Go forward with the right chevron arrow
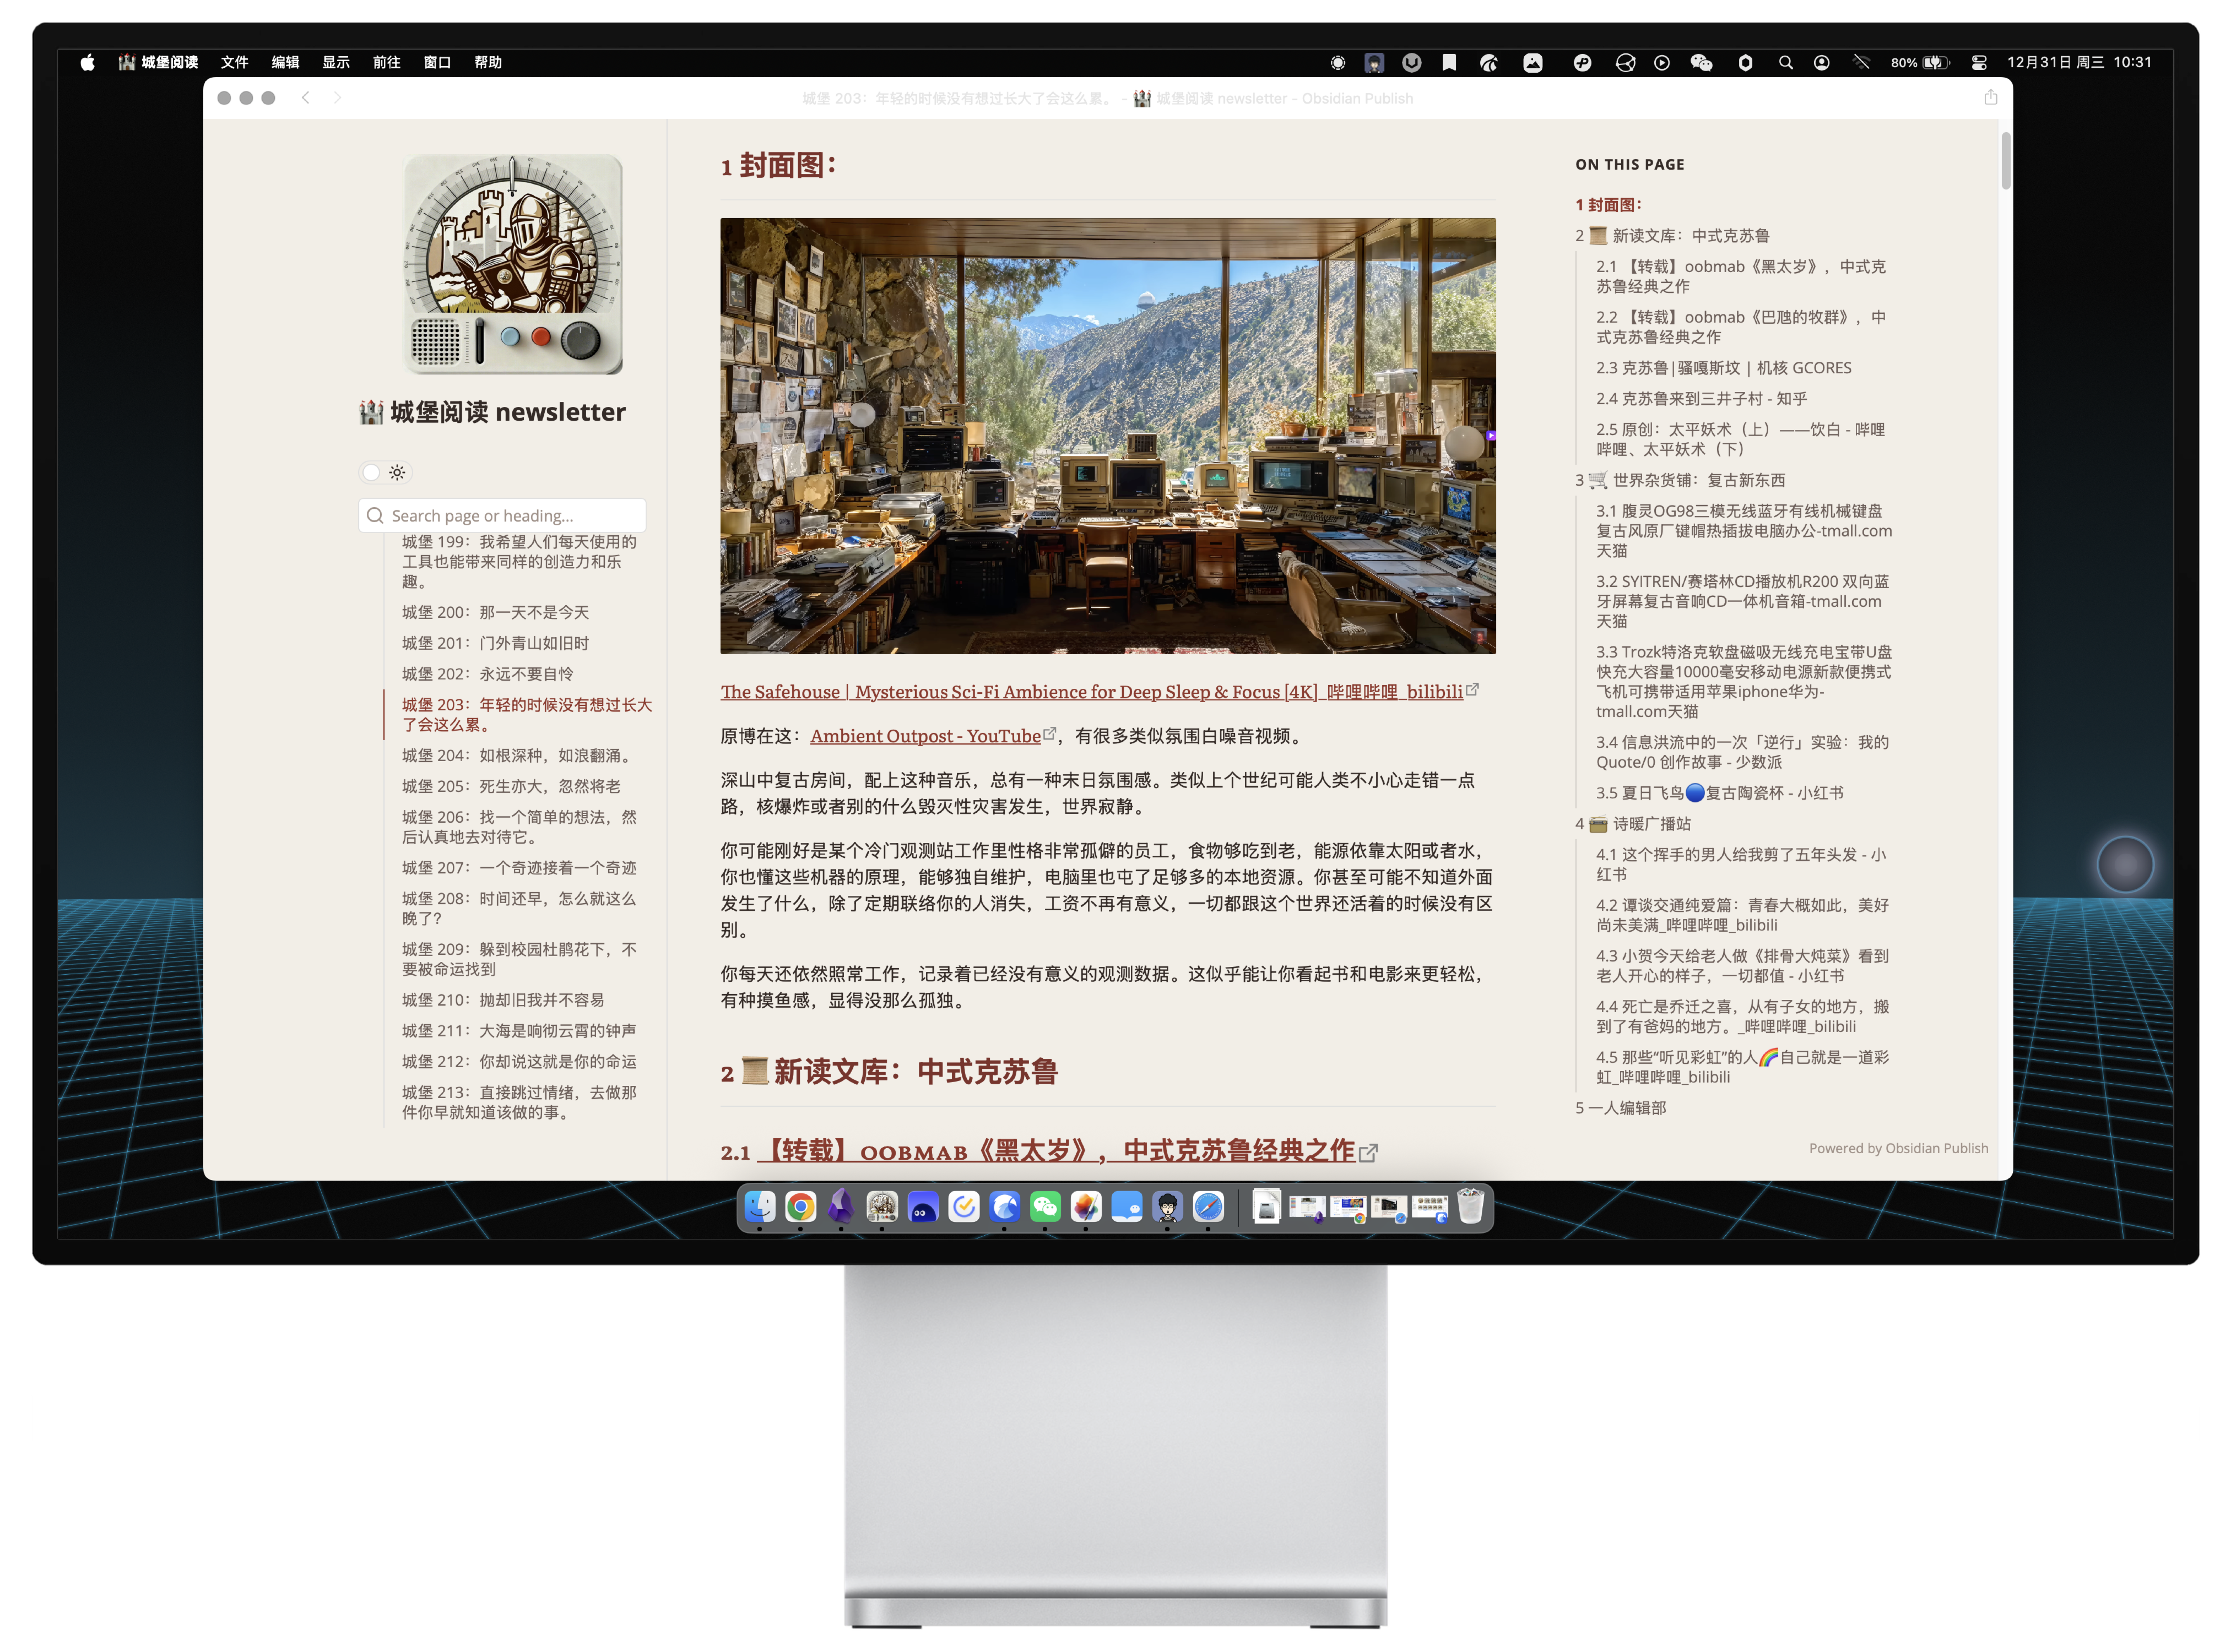Image resolution: width=2231 pixels, height=1652 pixels. pos(338,97)
